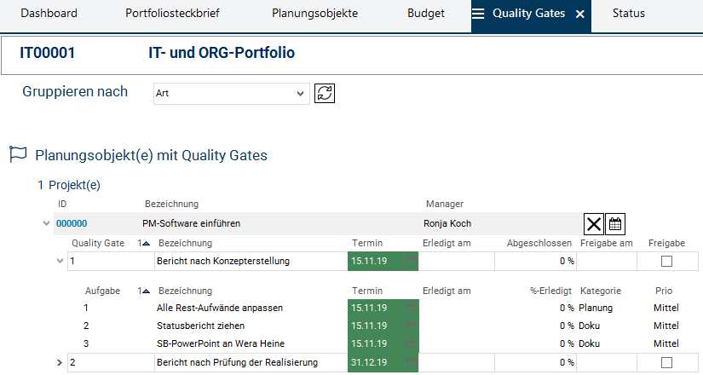The width and height of the screenshot is (703, 375).
Task: Open date picker for 31.12.19 deadline
Action: coord(412,362)
